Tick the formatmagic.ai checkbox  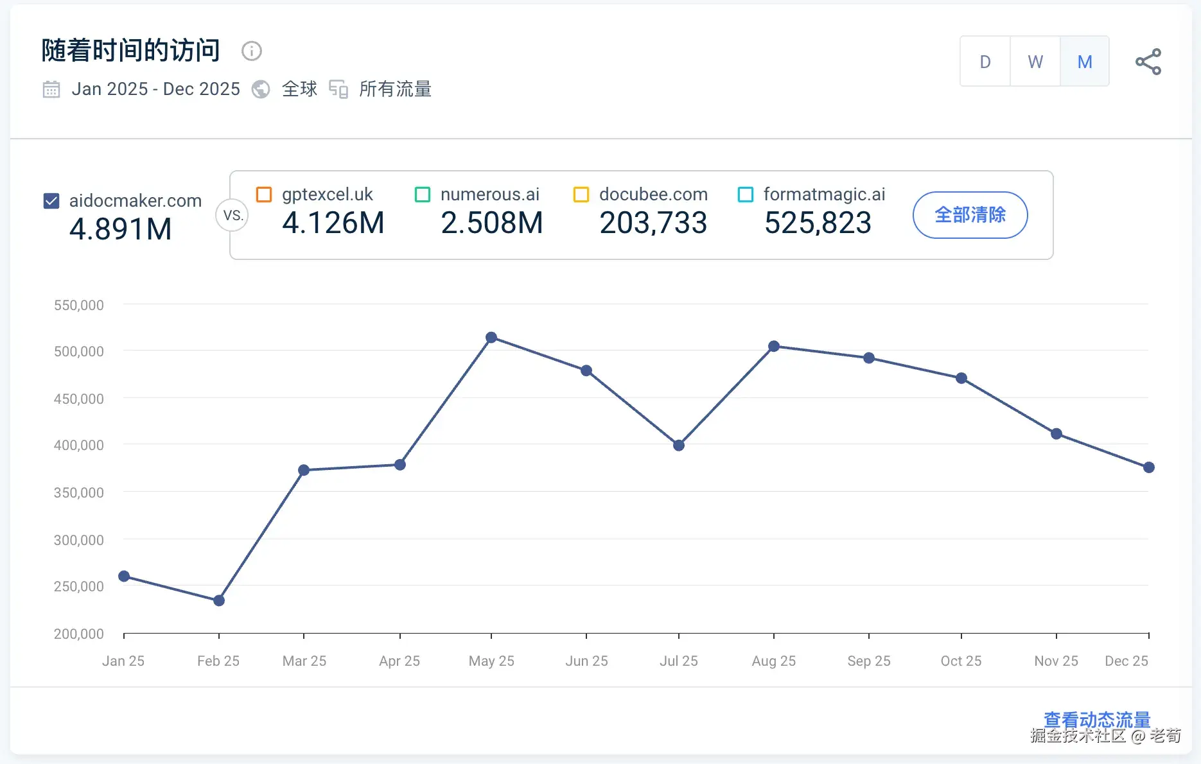point(746,195)
